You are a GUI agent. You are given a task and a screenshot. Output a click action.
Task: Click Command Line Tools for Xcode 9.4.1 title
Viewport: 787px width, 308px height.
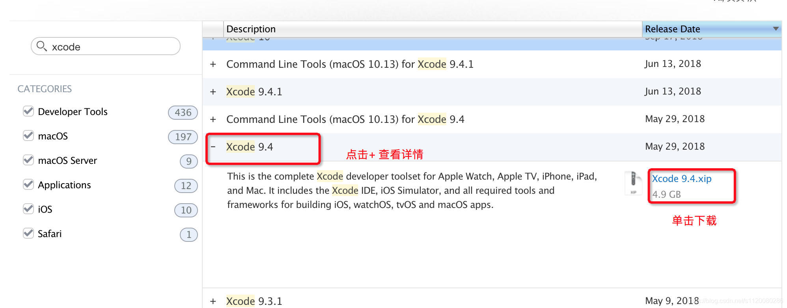coord(350,64)
